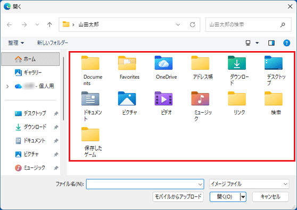Go forward with the right arrow

click(x=24, y=24)
